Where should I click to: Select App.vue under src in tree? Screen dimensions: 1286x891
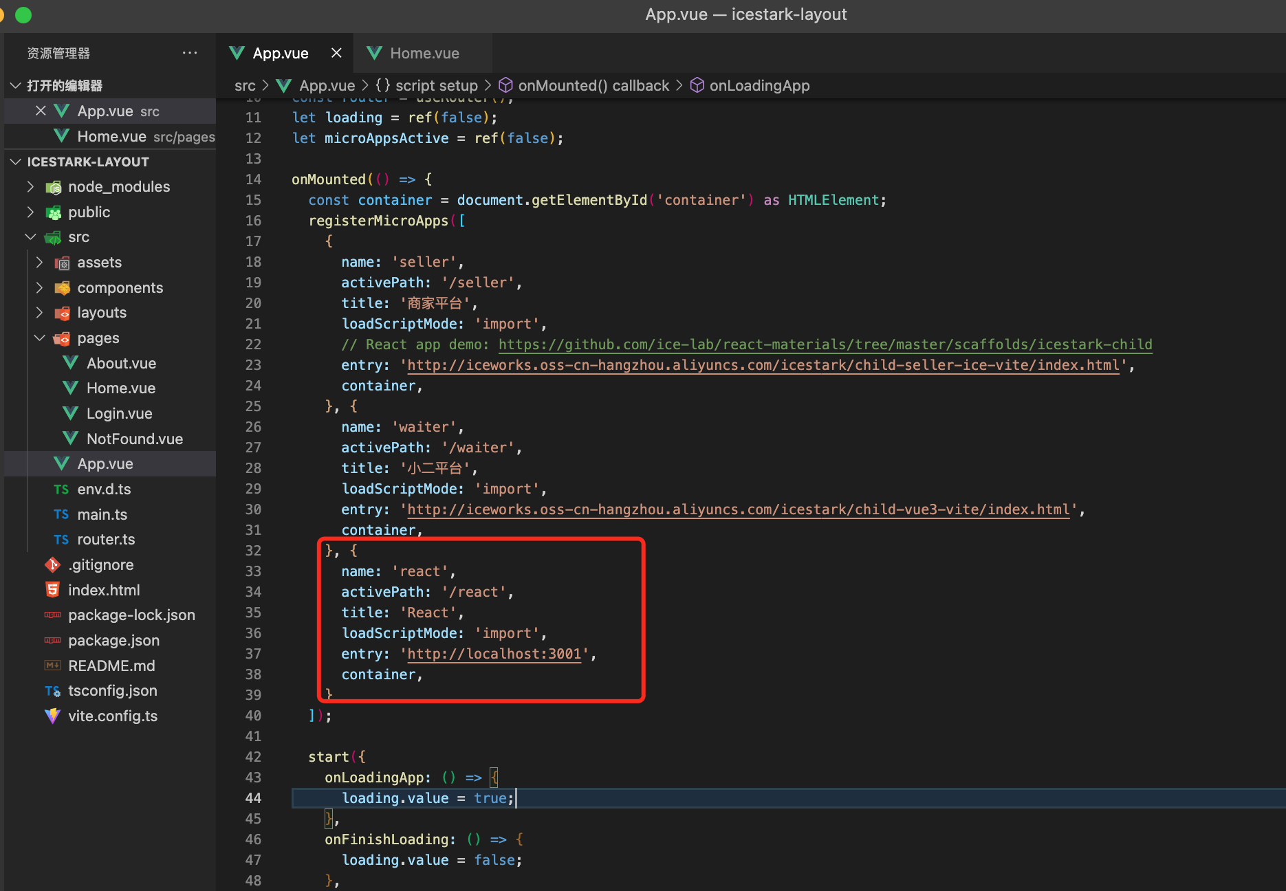pos(111,464)
